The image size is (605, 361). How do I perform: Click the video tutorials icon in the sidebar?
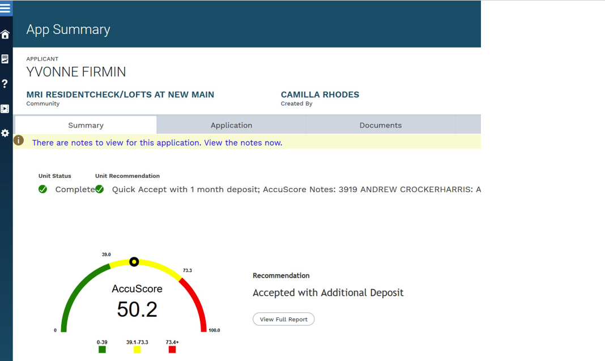[x=5, y=108]
